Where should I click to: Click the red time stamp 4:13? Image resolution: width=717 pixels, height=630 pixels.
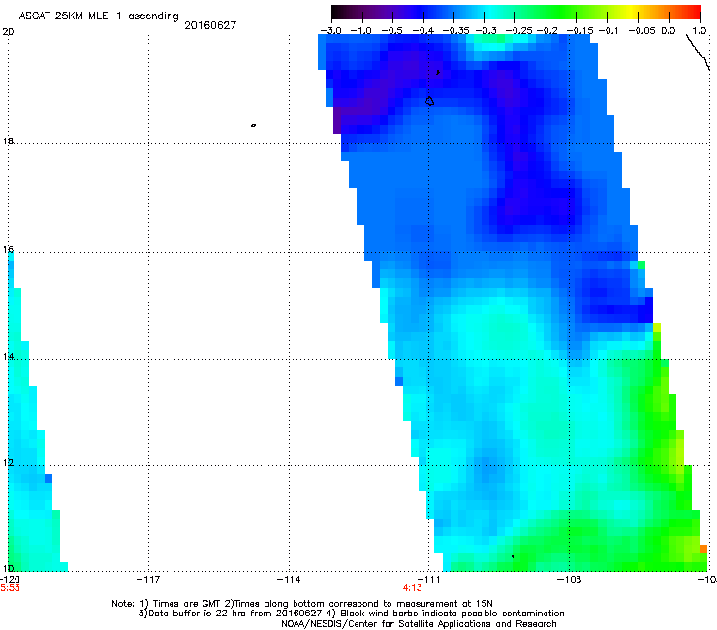point(413,588)
